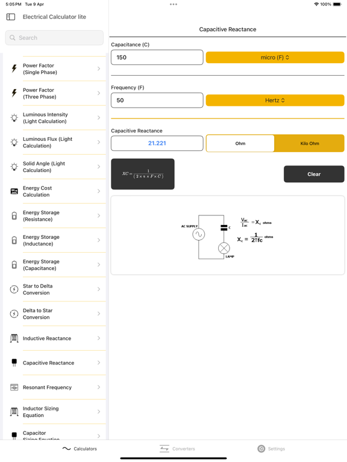
Task: Open Power Factor (Three Phase) entry
Action: [x=55, y=93]
